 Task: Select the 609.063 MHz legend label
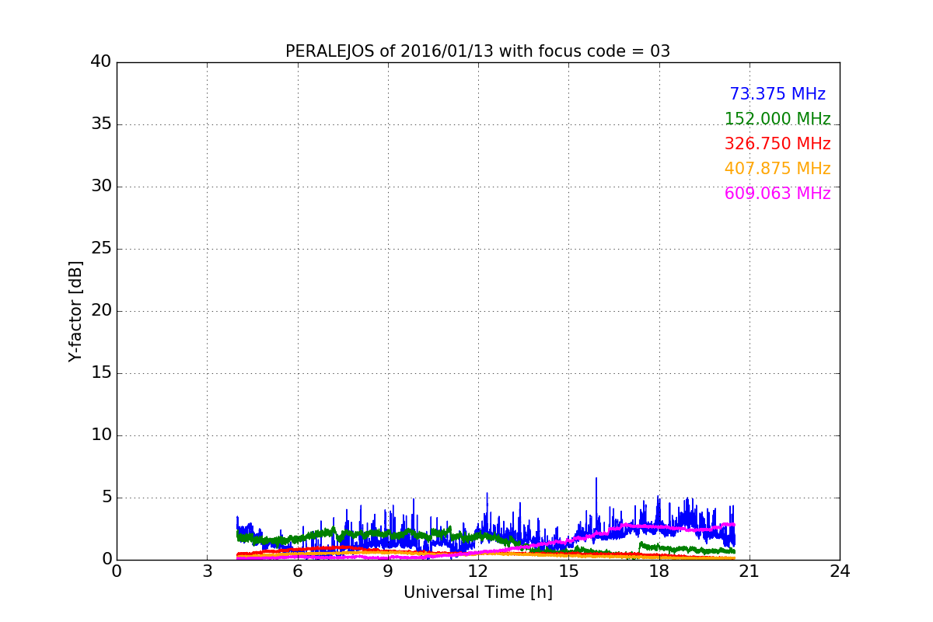[777, 194]
